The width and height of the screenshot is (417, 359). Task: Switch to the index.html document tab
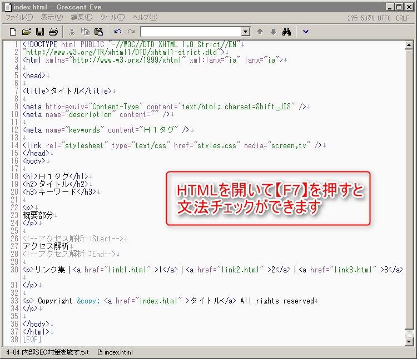pyautogui.click(x=115, y=352)
